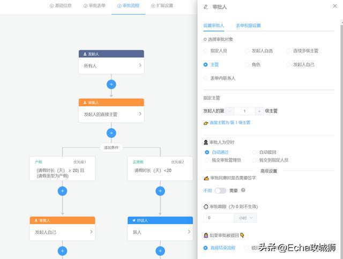Open the 小时 time unit dropdown

pyautogui.click(x=245, y=218)
